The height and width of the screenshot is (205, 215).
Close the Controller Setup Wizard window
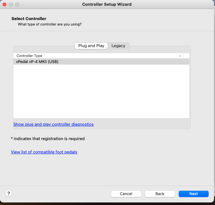pyautogui.click(x=4, y=4)
